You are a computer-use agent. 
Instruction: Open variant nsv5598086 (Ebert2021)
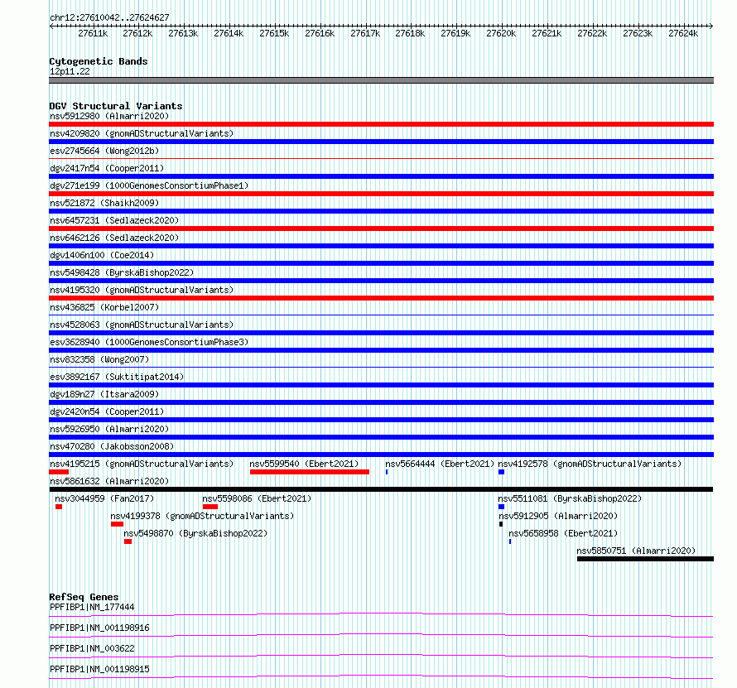click(257, 498)
